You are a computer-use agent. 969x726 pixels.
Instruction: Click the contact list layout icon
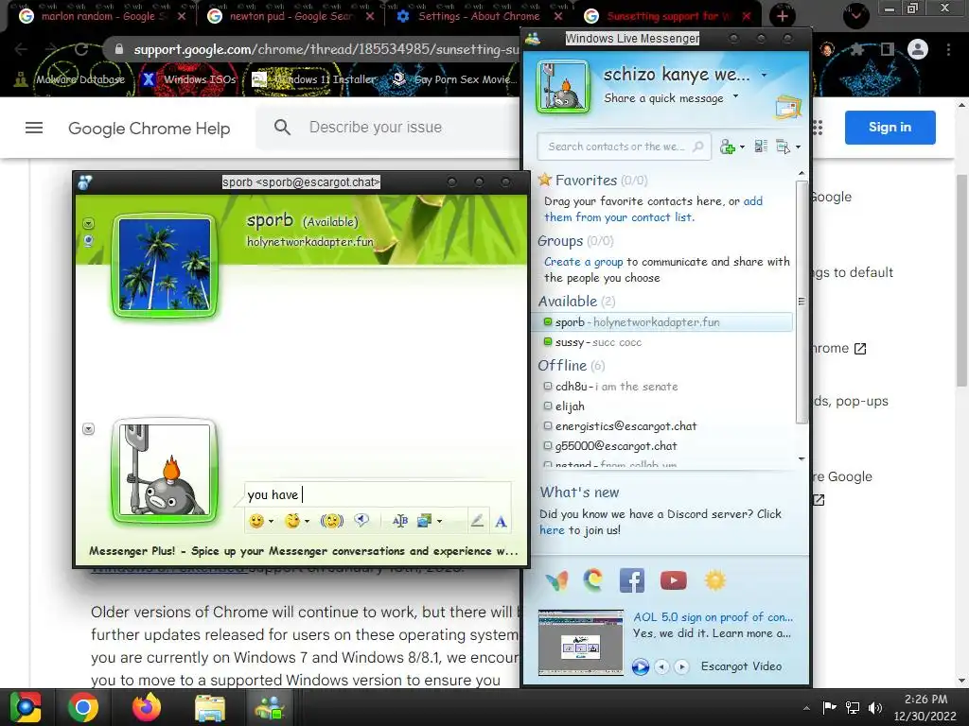click(761, 147)
